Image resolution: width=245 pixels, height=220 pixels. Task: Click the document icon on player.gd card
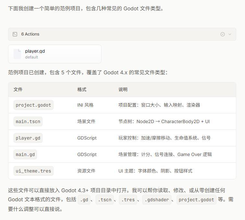tap(17, 54)
